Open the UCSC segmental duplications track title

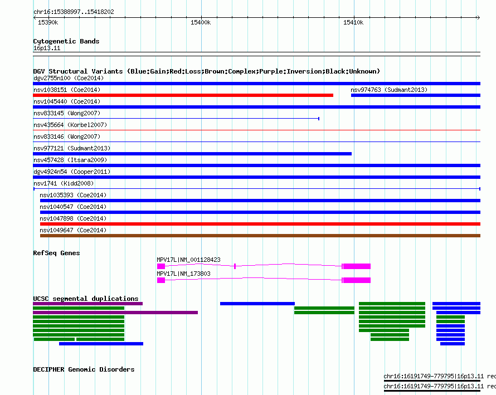coord(86,299)
